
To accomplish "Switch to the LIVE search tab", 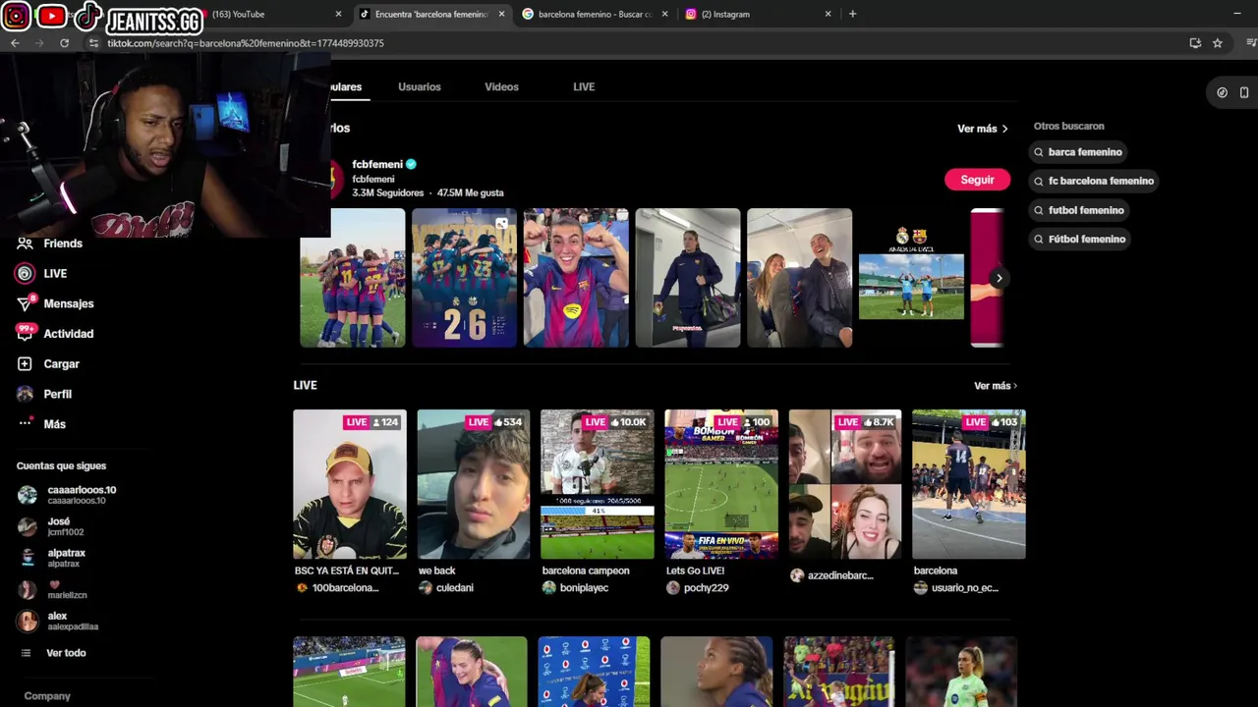I will 584,86.
